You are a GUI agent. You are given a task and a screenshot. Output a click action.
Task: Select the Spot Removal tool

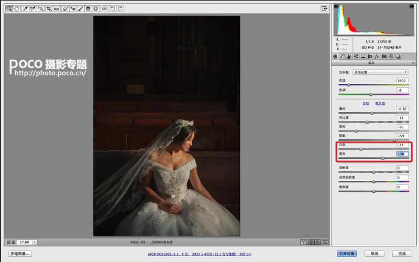pyautogui.click(x=65, y=8)
